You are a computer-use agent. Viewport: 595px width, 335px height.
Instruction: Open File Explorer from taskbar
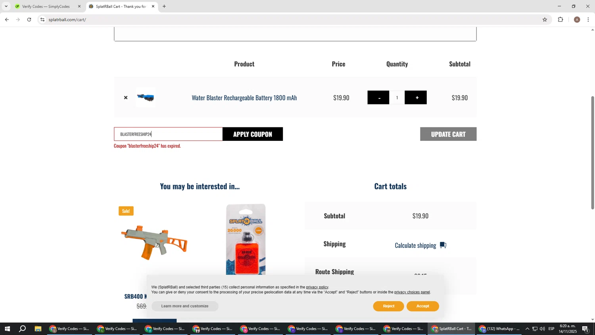38,329
